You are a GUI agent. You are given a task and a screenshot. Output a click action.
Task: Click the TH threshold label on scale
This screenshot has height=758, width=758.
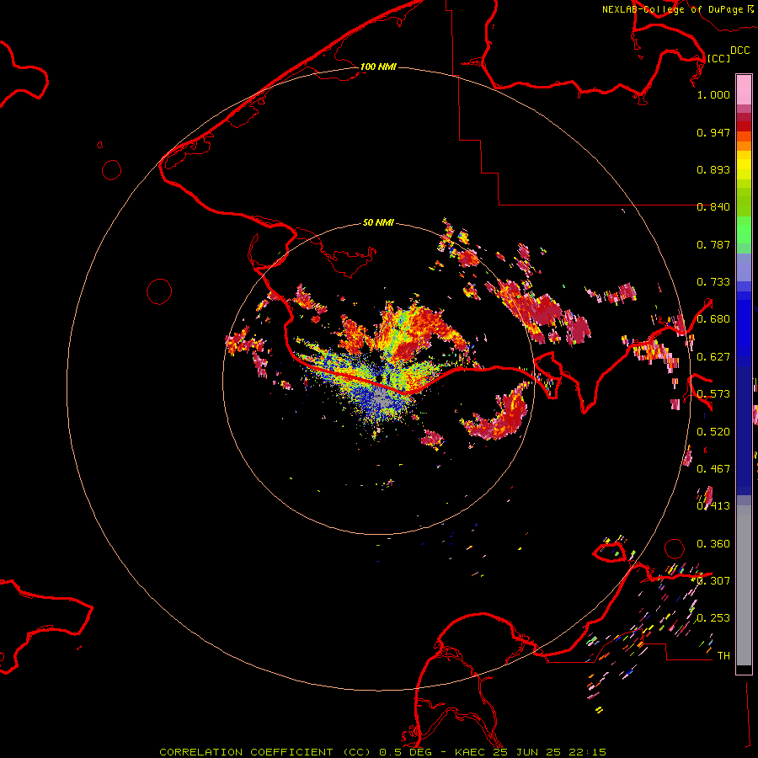[x=723, y=656]
